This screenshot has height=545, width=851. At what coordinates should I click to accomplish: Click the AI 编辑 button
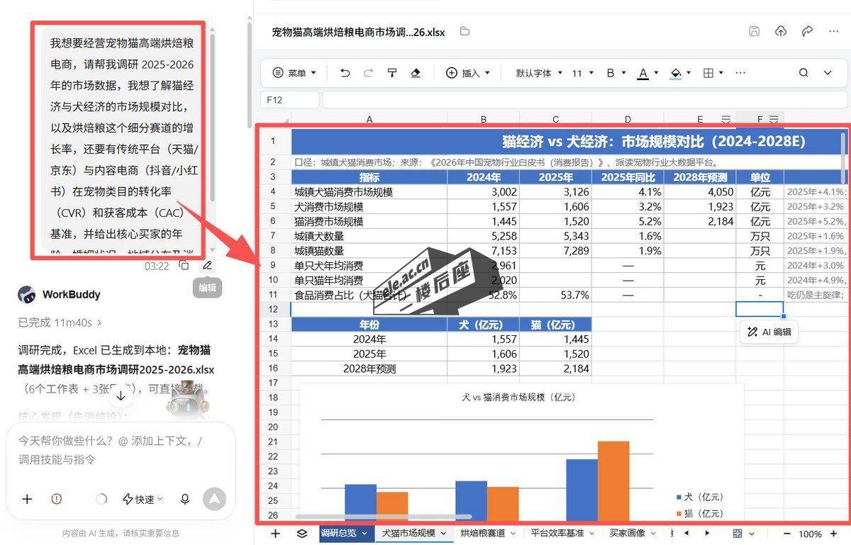pos(769,332)
